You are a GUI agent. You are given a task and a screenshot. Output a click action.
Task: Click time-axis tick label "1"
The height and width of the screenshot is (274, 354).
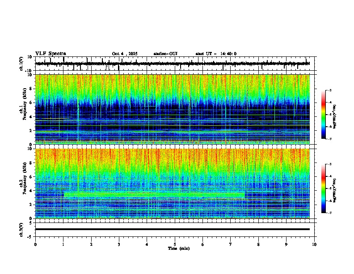[63, 244]
